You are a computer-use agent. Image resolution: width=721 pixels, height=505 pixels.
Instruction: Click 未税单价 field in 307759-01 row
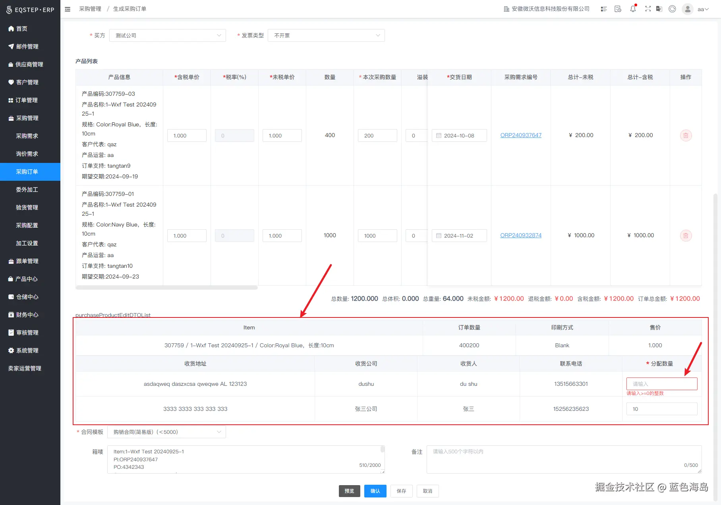(x=282, y=236)
